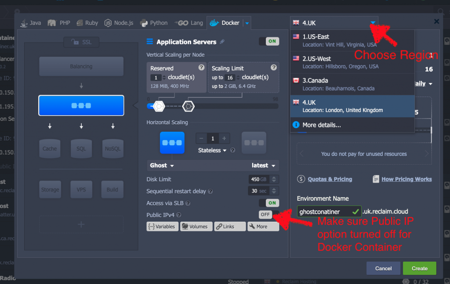
Task: Set Scaling Limit cloudlets number field
Action: [230, 78]
